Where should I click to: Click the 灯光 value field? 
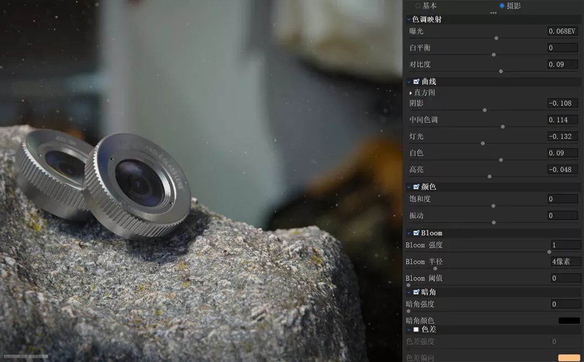pyautogui.click(x=562, y=136)
